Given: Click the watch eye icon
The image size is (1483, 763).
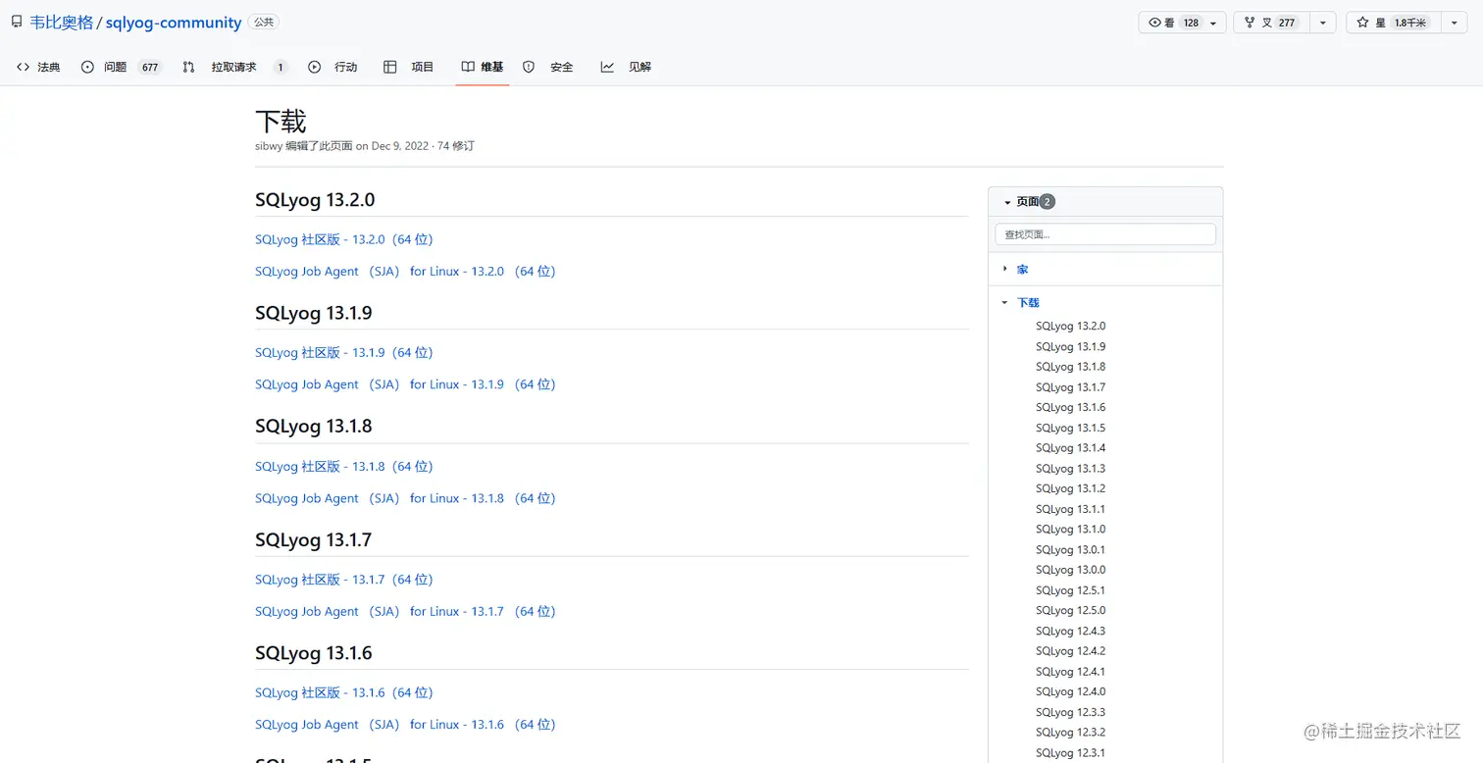Looking at the screenshot, I should click(x=1154, y=23).
